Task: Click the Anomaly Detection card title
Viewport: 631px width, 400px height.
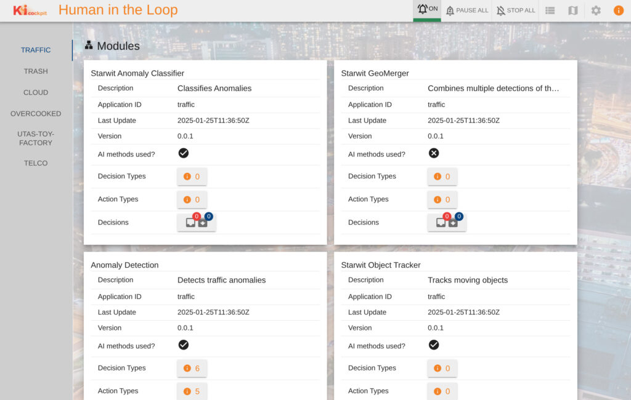Action: point(124,265)
